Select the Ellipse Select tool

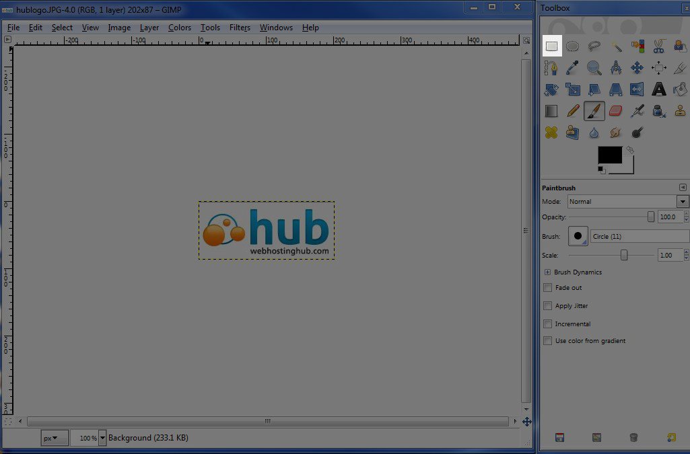572,46
